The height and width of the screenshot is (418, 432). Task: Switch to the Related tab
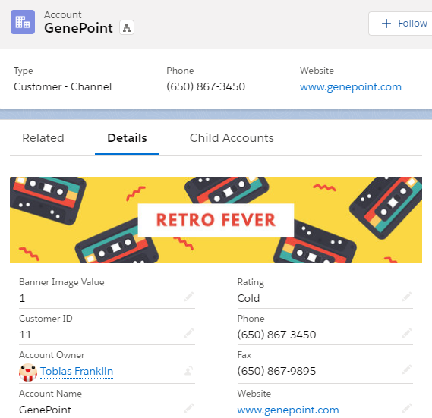(x=43, y=137)
